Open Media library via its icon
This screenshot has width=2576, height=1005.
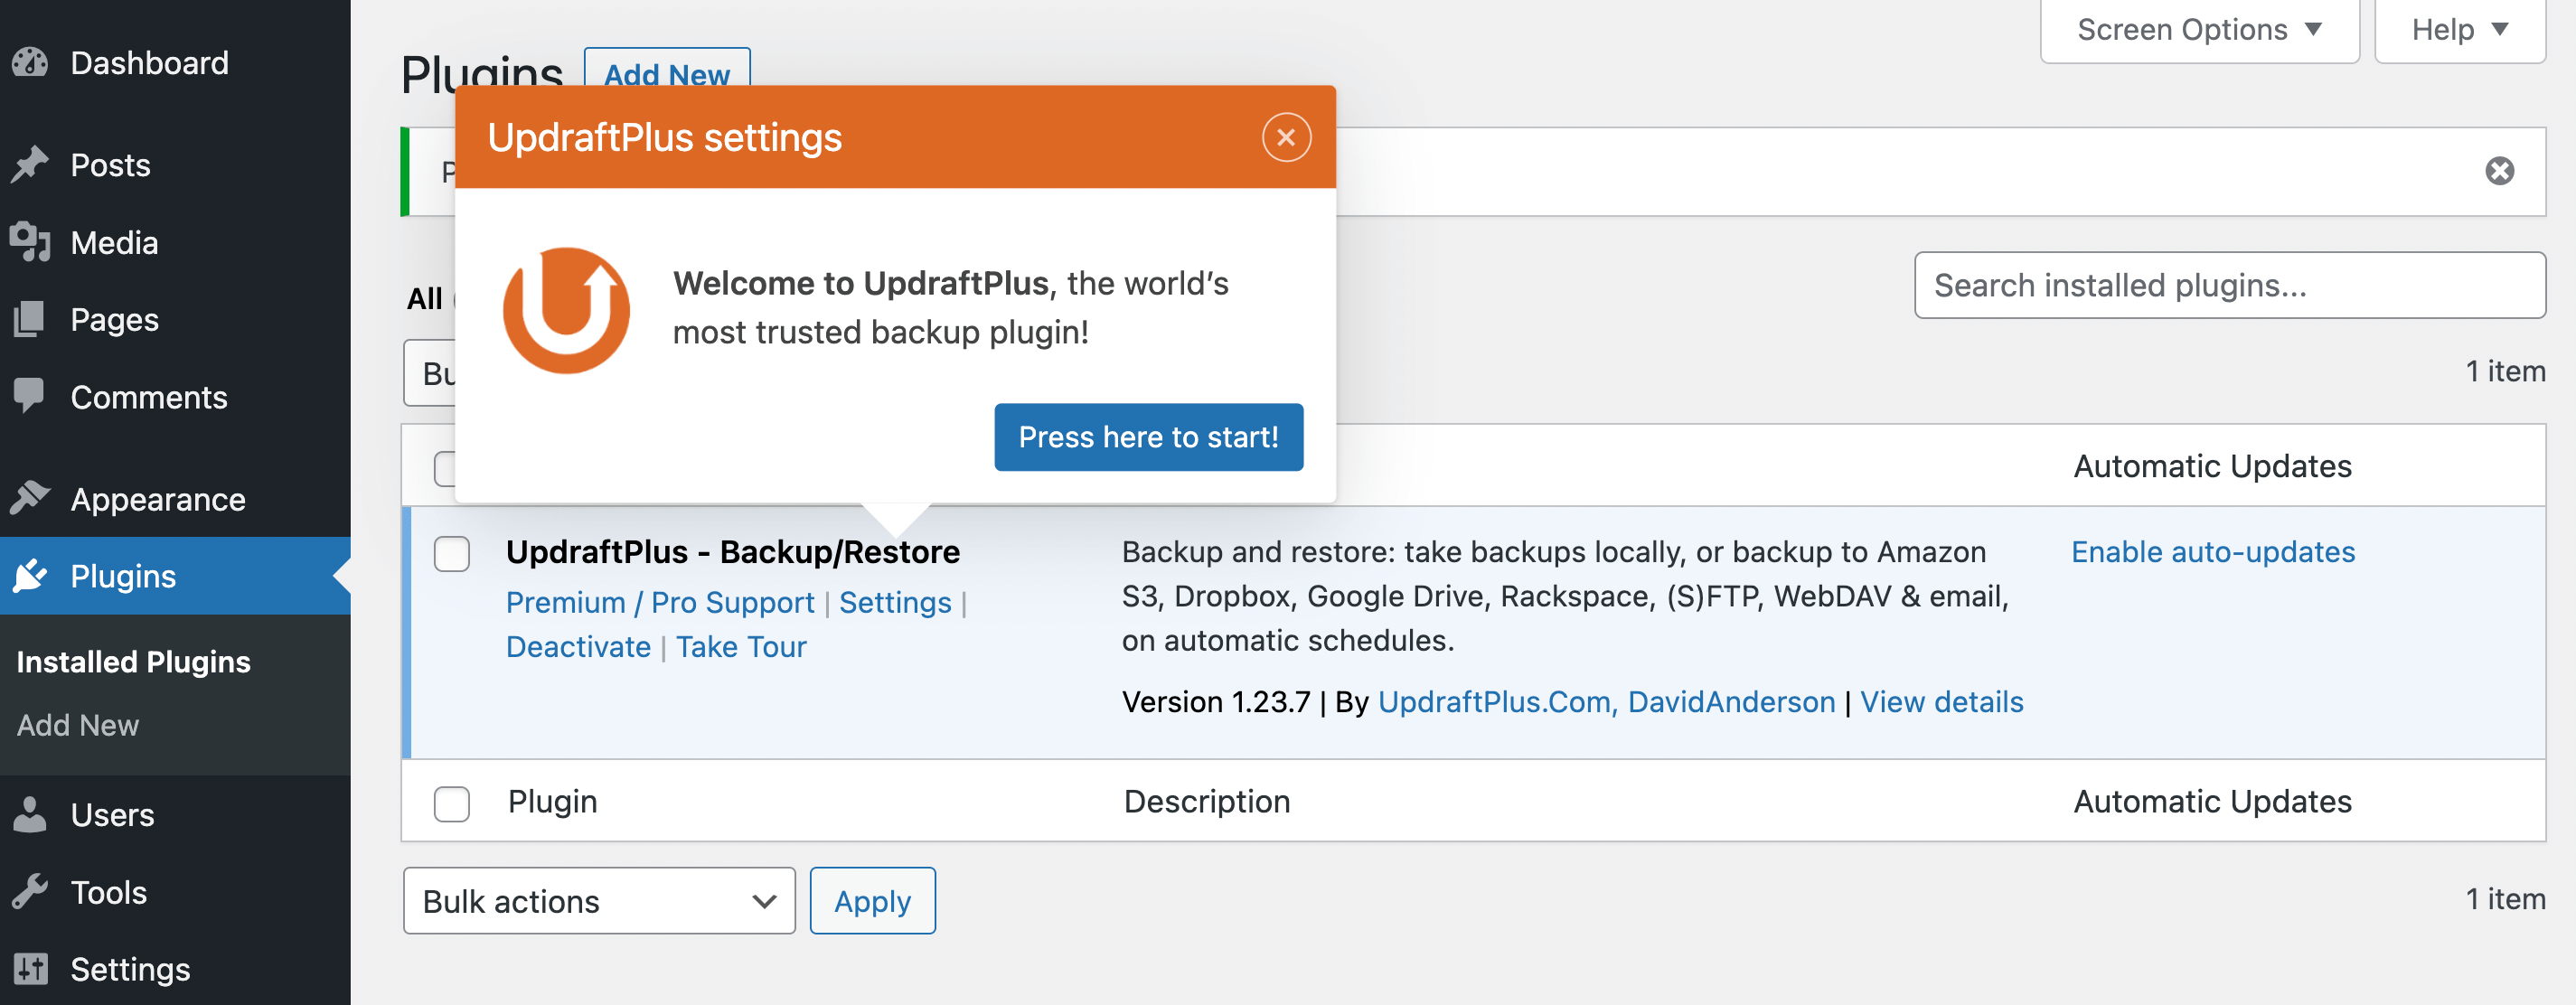point(31,241)
